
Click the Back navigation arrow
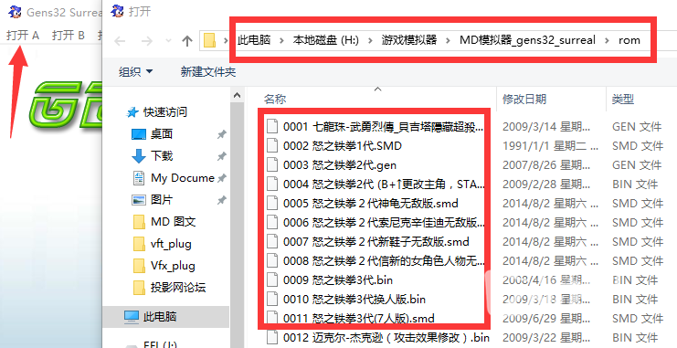pyautogui.click(x=120, y=41)
